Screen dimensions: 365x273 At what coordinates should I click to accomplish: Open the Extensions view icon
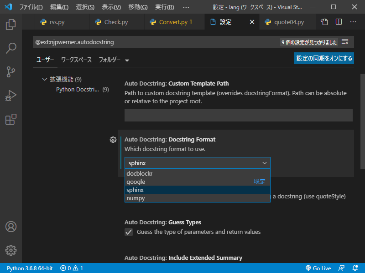coord(11,119)
